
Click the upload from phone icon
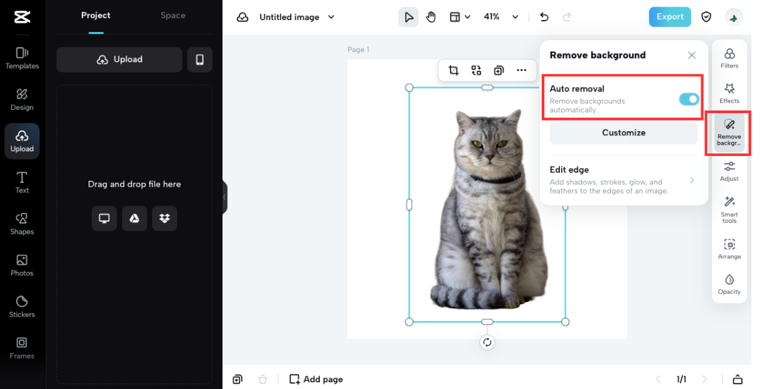(200, 60)
